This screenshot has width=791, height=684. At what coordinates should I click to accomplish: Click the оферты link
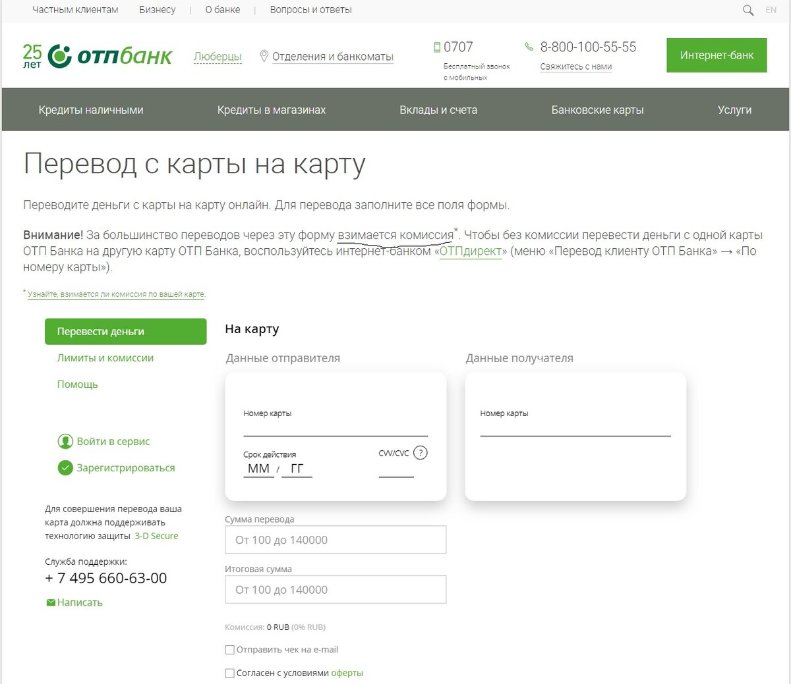point(347,673)
